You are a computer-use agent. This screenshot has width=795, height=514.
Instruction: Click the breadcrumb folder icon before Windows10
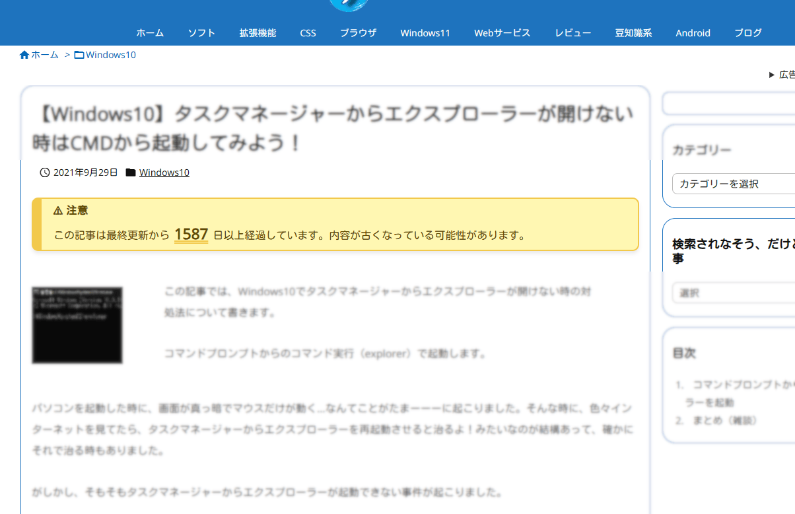coord(79,55)
